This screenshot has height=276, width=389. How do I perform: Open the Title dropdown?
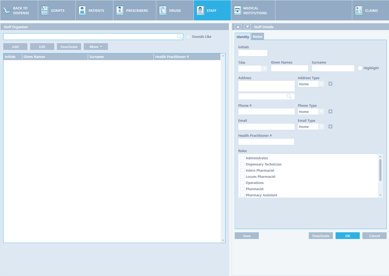coord(264,69)
